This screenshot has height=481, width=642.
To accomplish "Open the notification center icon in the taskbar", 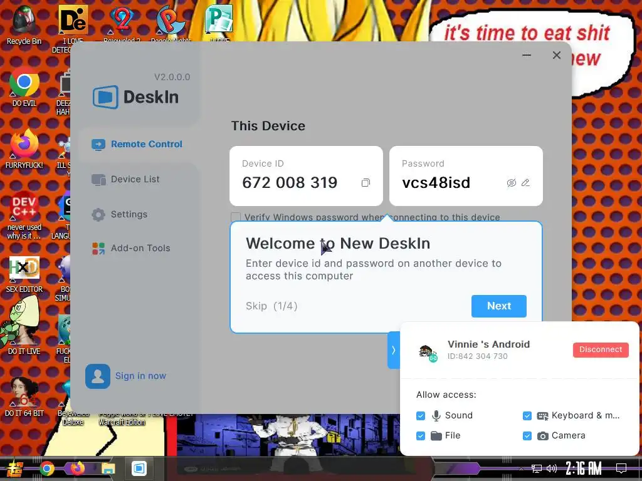I will pyautogui.click(x=621, y=468).
